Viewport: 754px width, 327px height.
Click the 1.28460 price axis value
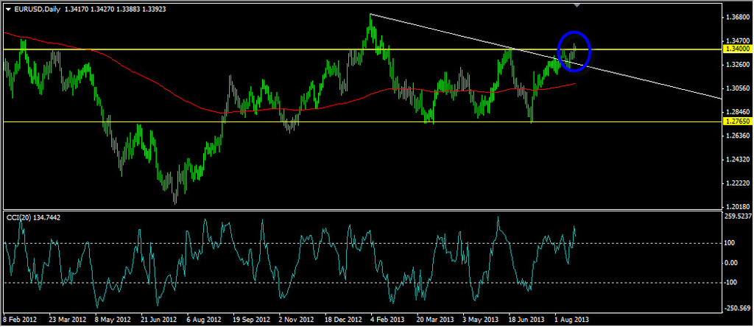coord(738,112)
